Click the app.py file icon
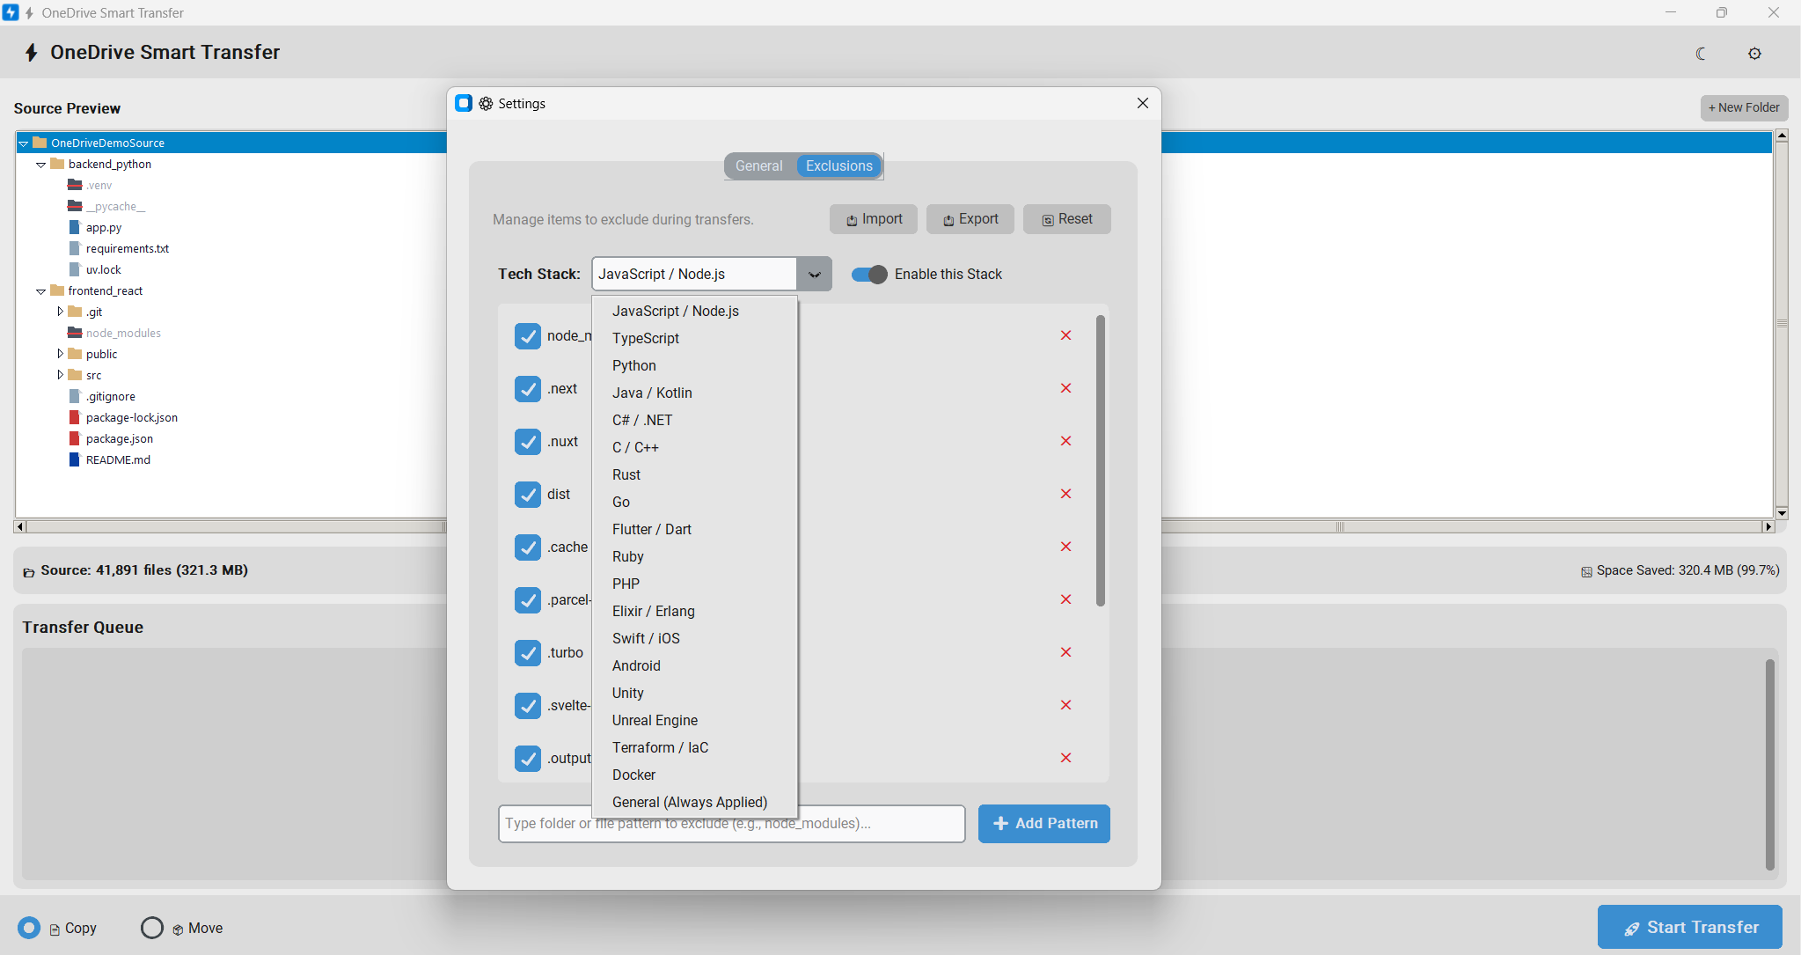Image resolution: width=1801 pixels, height=955 pixels. coord(75,227)
